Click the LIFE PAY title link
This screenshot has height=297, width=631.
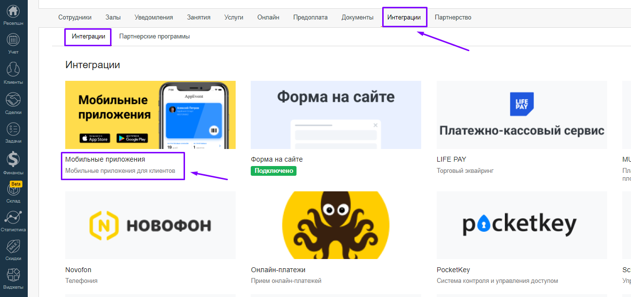451,159
